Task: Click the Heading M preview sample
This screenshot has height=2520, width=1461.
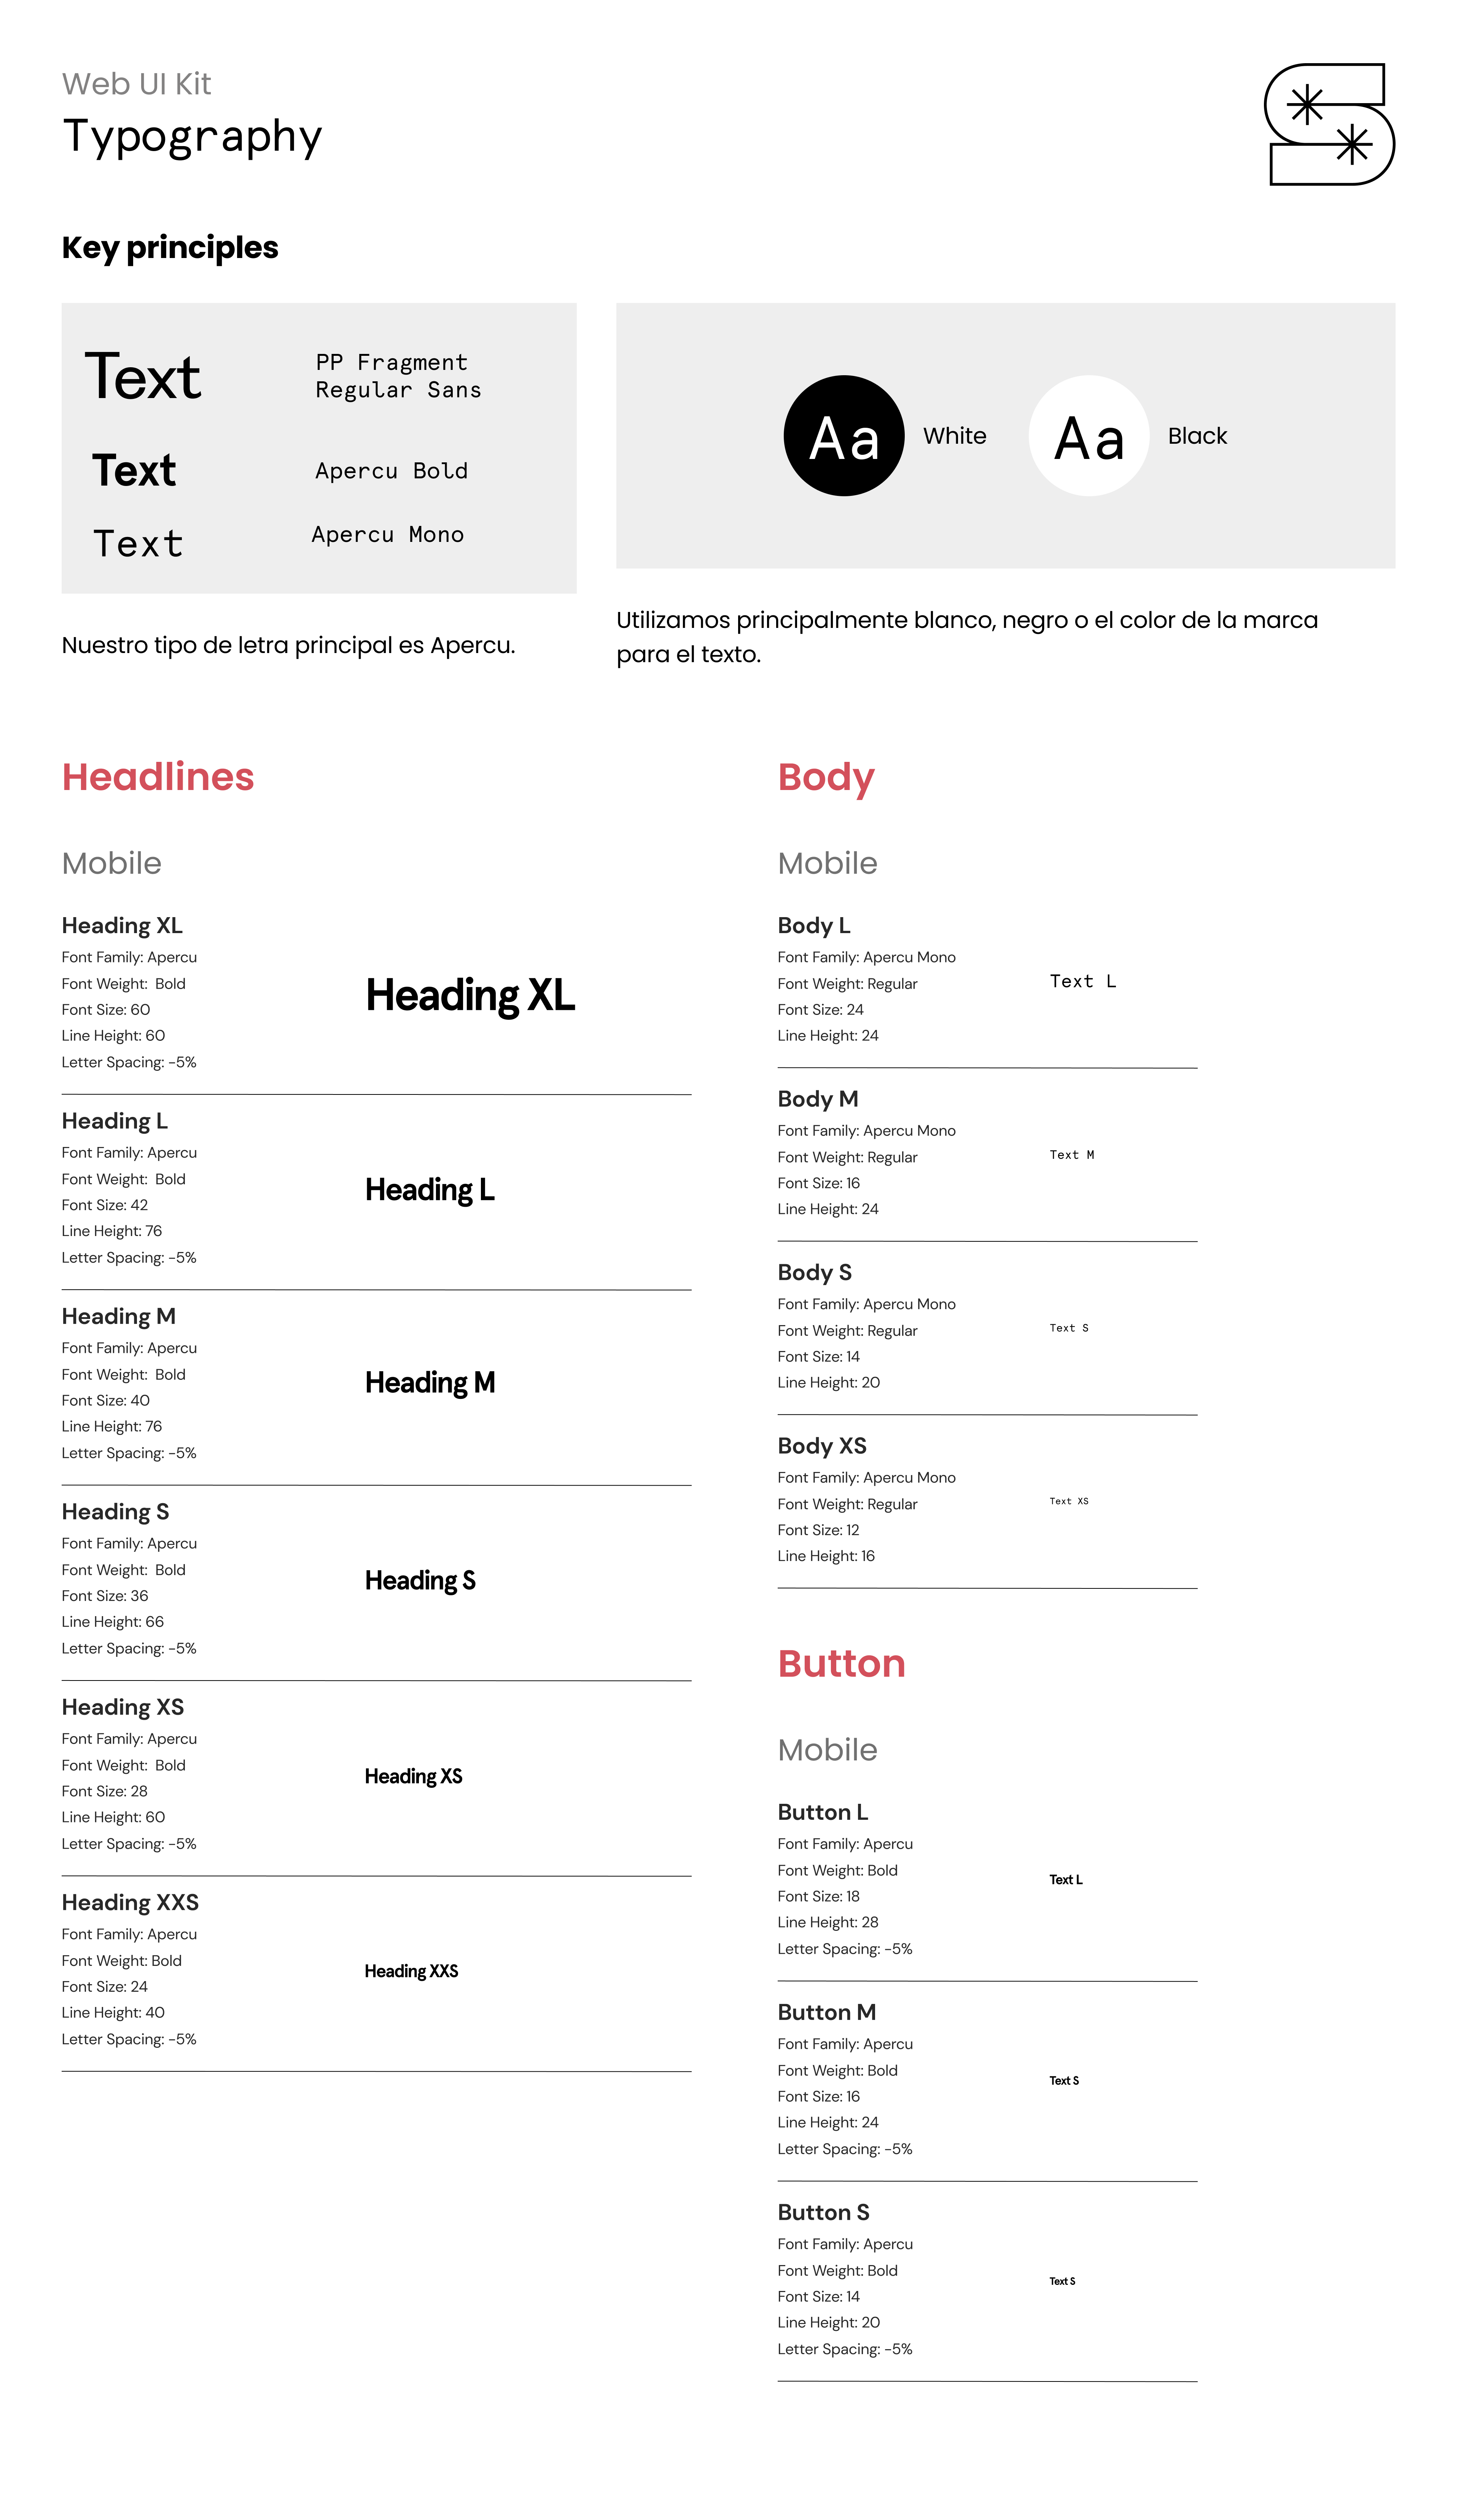Action: click(430, 1383)
